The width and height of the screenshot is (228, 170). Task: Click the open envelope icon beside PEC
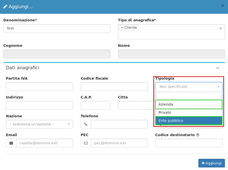tap(86, 143)
